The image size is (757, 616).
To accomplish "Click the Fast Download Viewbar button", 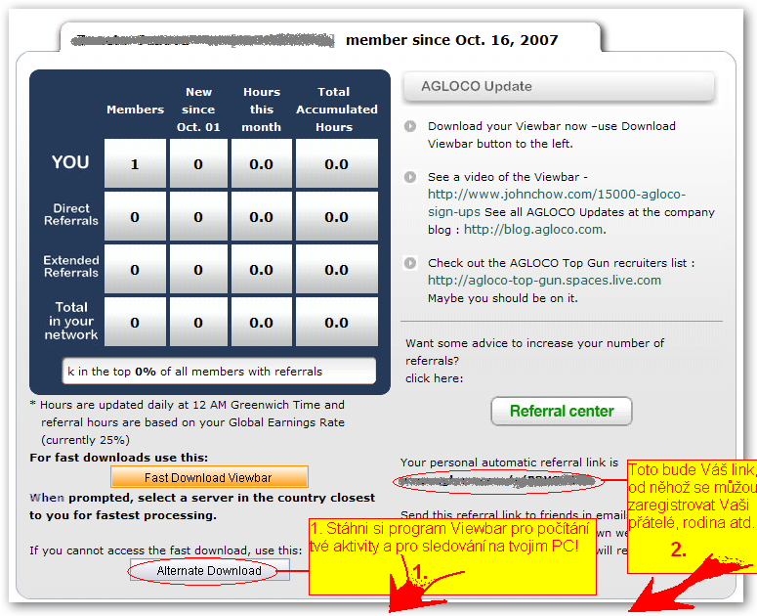I will (x=209, y=477).
